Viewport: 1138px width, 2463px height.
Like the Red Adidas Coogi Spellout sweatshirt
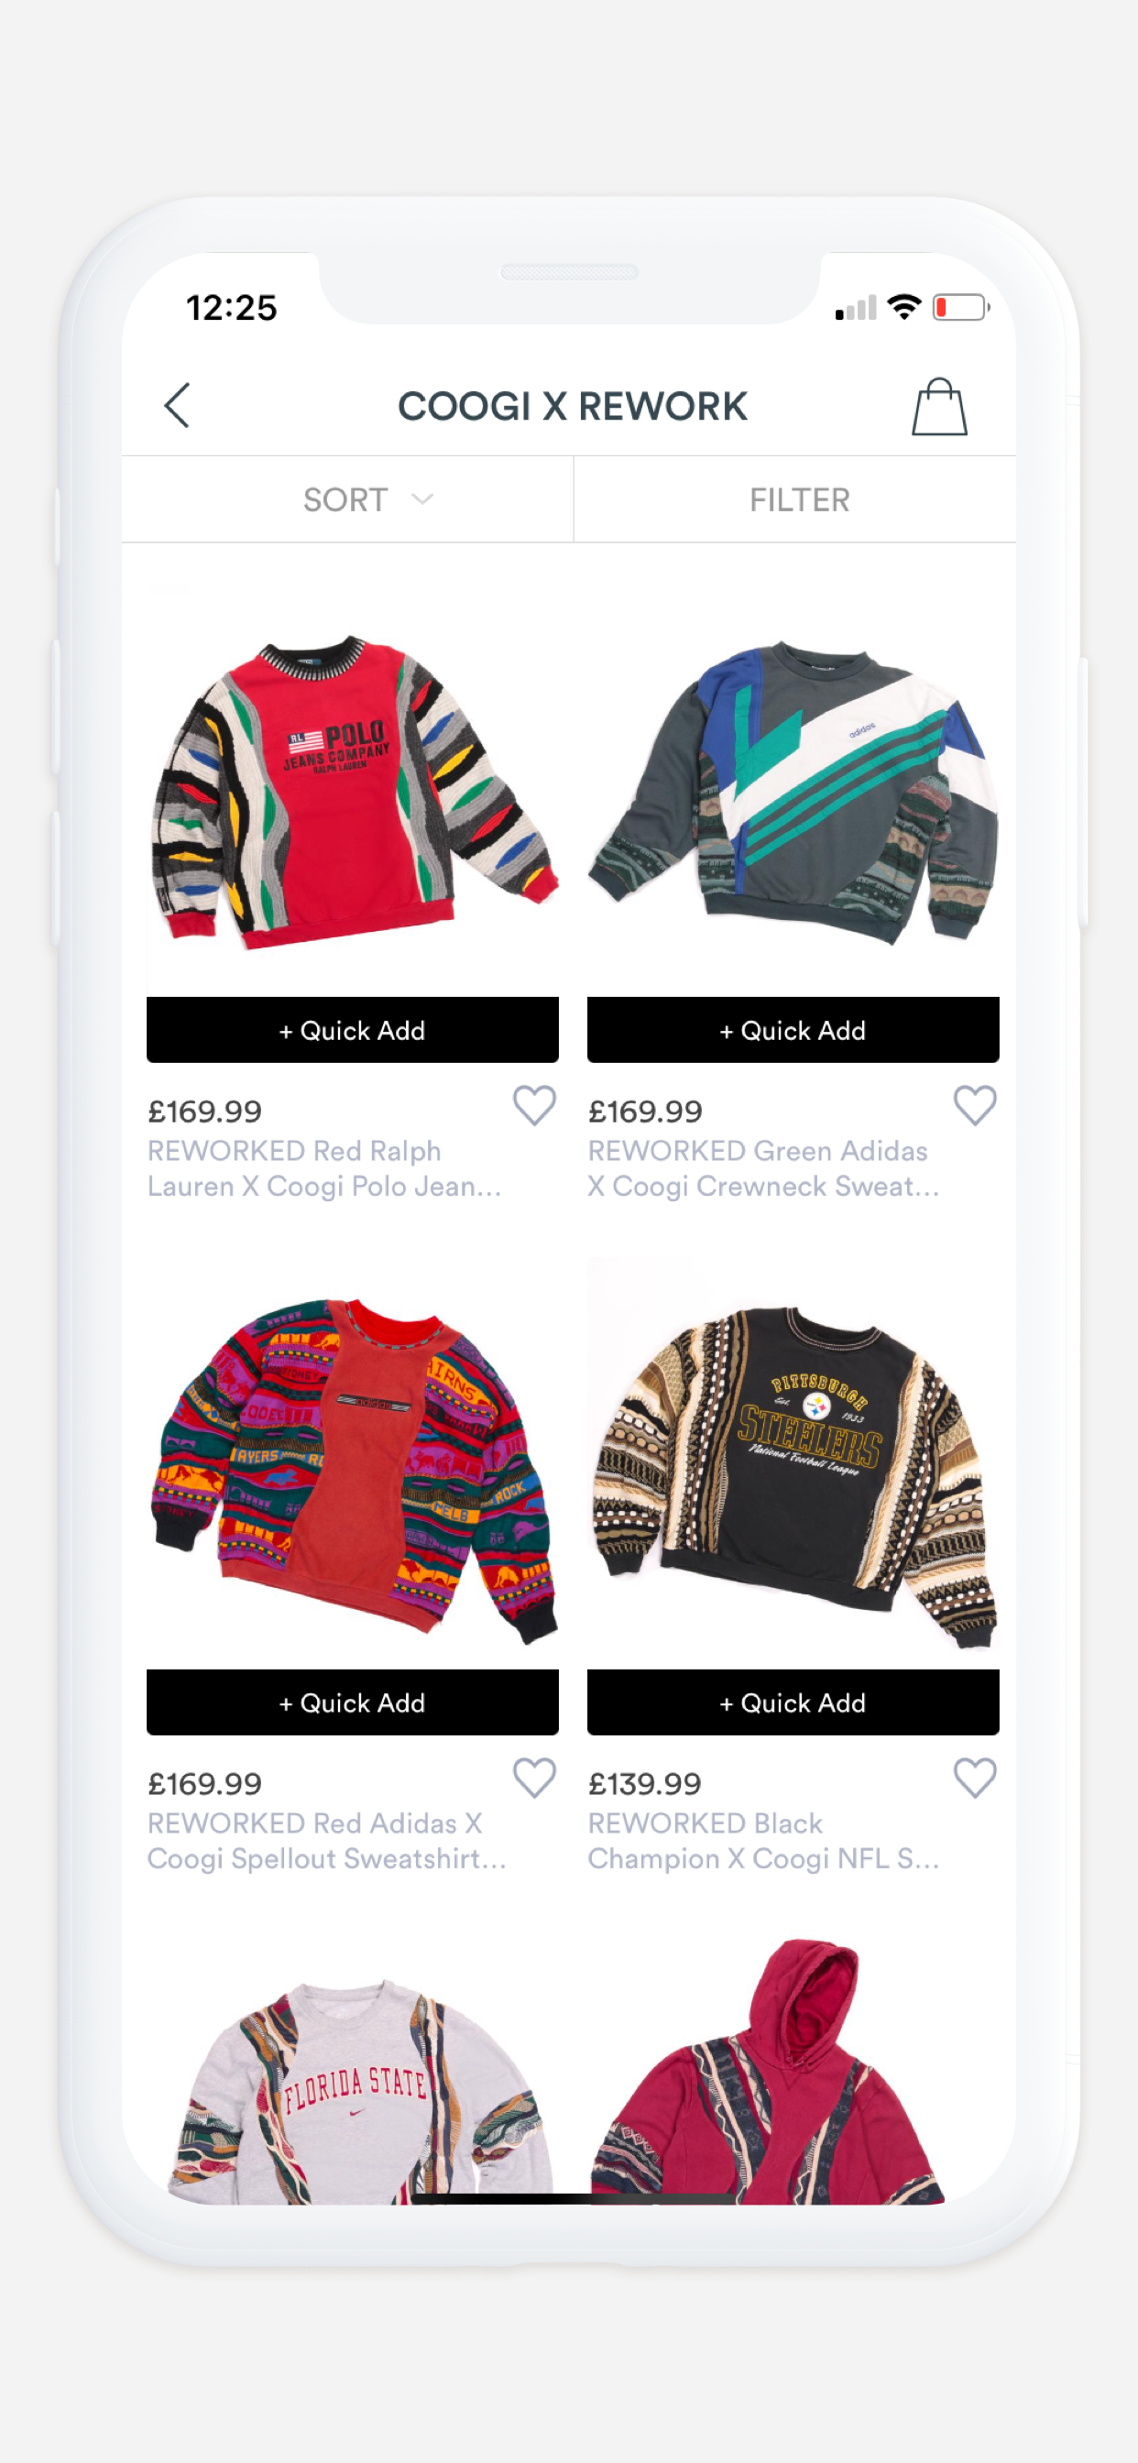pyautogui.click(x=534, y=1779)
